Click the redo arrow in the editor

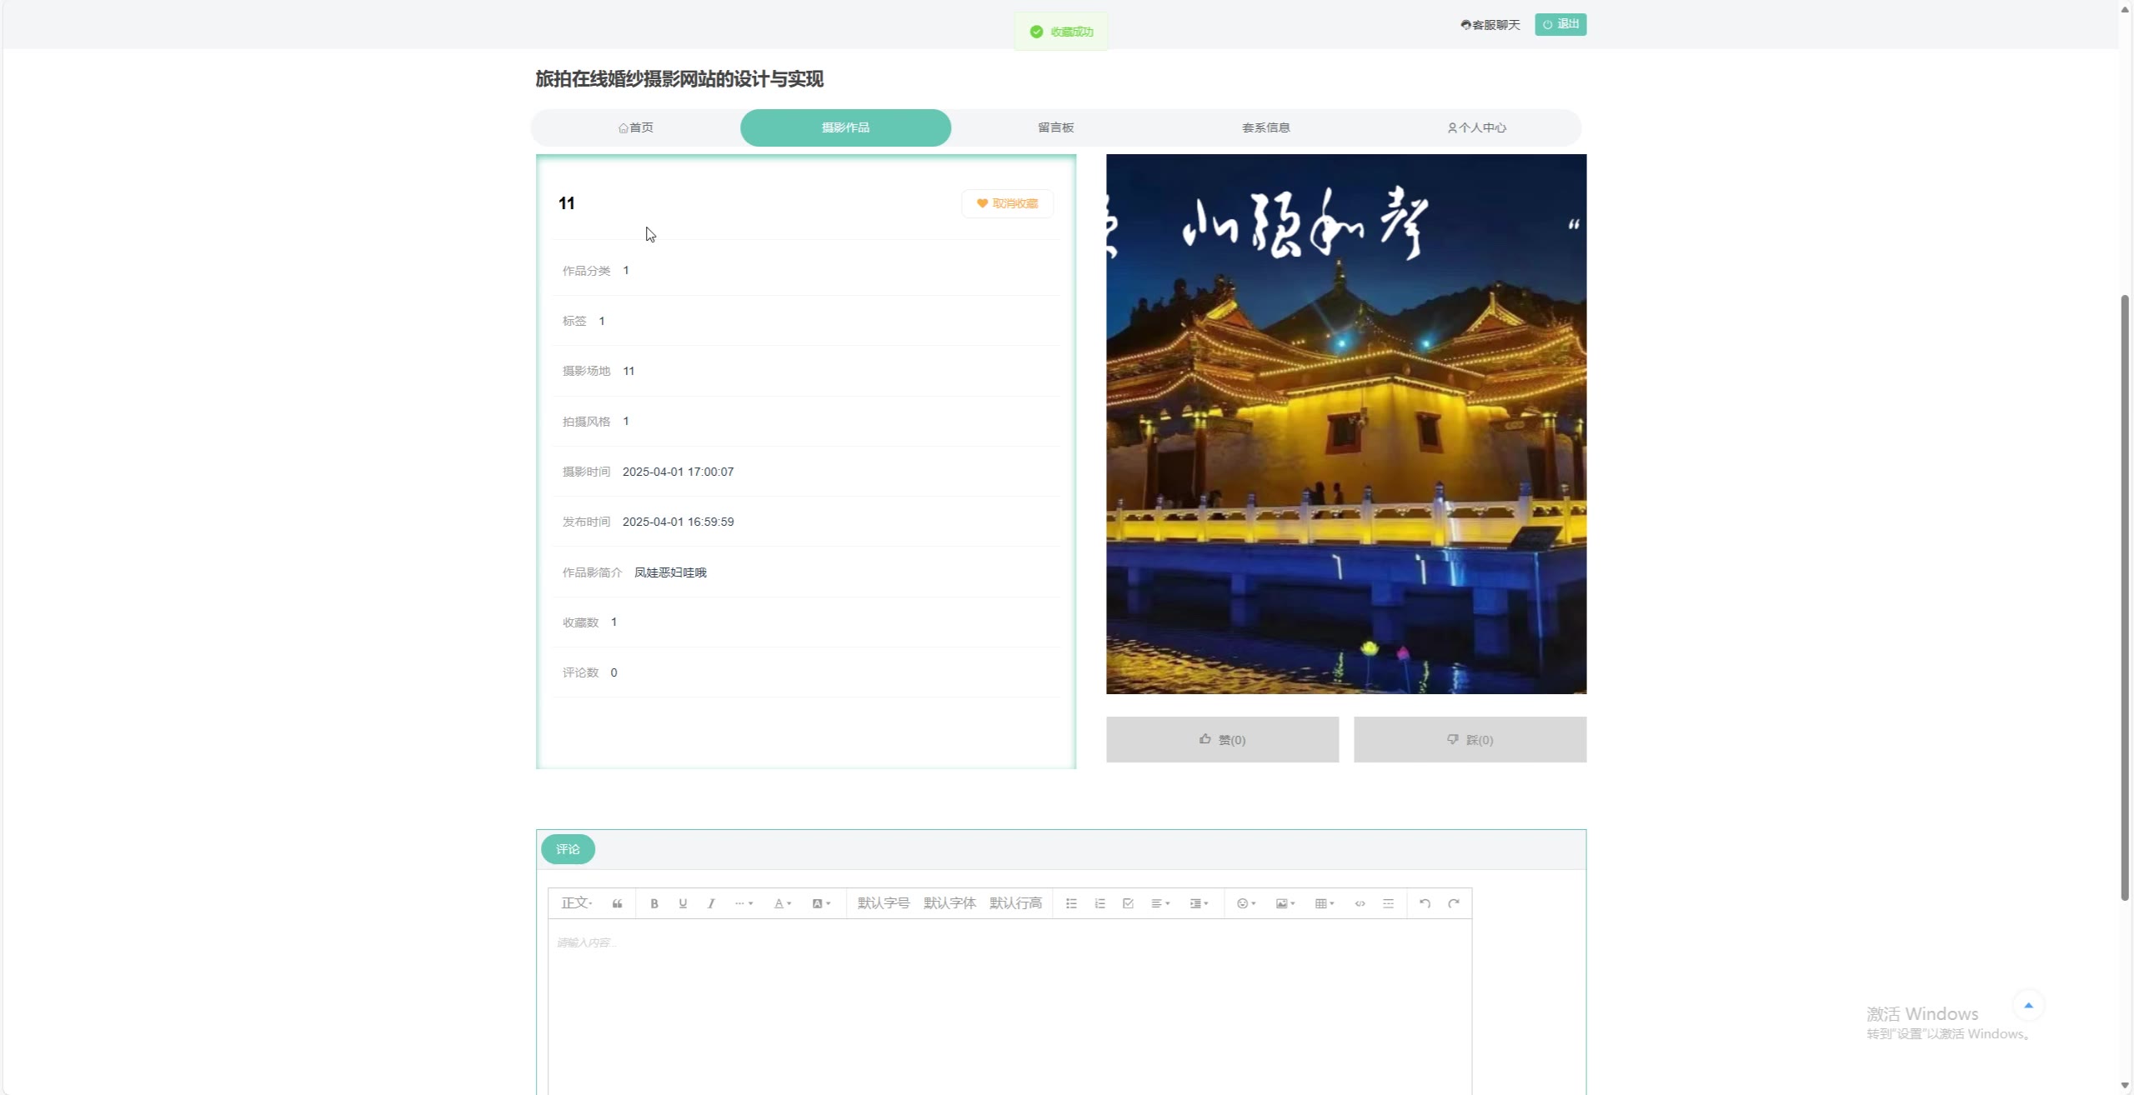[1454, 903]
